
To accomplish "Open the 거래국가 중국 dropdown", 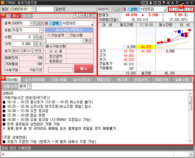I will tap(29, 86).
